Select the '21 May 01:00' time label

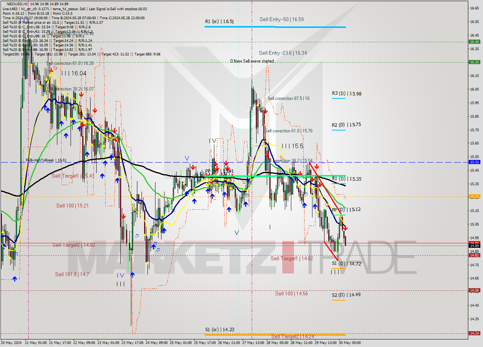35,343
